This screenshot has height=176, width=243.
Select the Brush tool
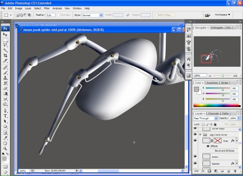tap(5, 73)
